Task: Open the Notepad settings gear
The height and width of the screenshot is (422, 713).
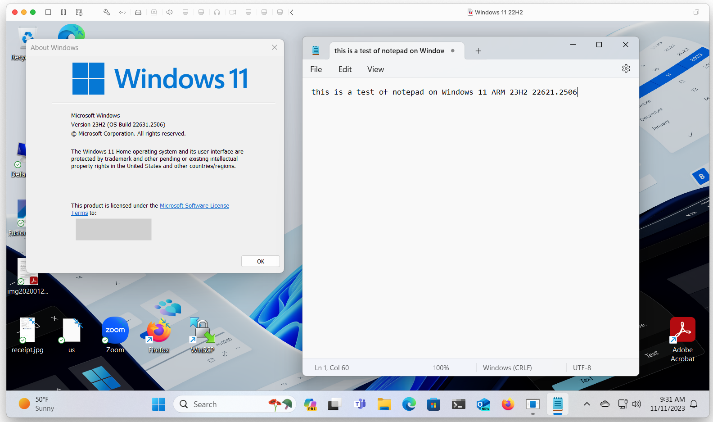Action: [626, 68]
